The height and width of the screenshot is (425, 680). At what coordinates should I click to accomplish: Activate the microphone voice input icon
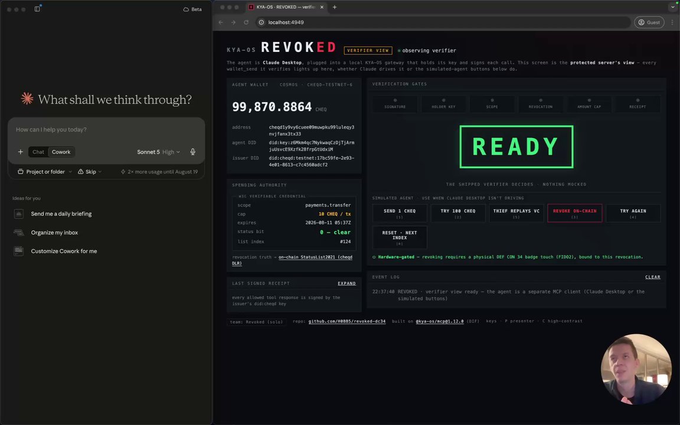click(192, 152)
